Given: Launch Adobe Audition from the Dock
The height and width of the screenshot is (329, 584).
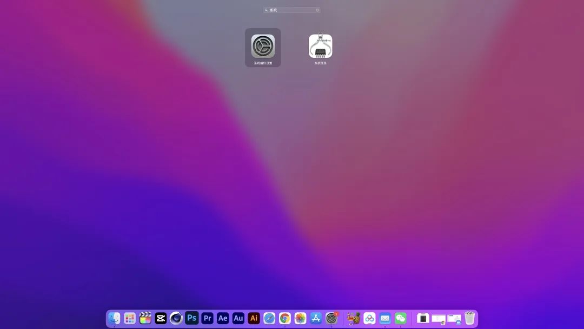Looking at the screenshot, I should click(x=238, y=318).
